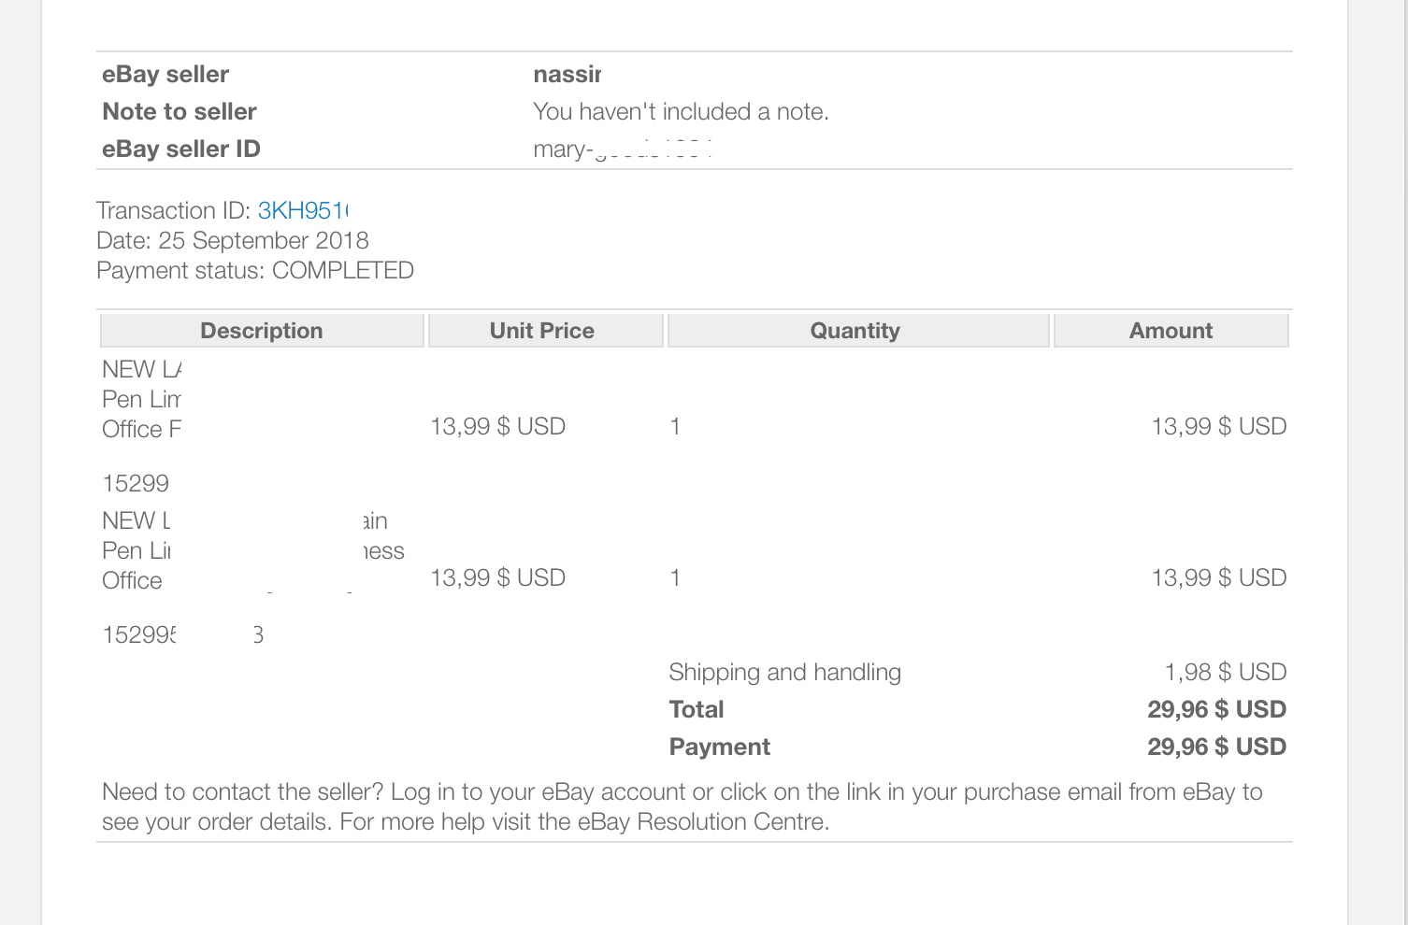The width and height of the screenshot is (1408, 925).
Task: Click the bold Total amount 29,96 $ USD
Action: [x=1216, y=710]
